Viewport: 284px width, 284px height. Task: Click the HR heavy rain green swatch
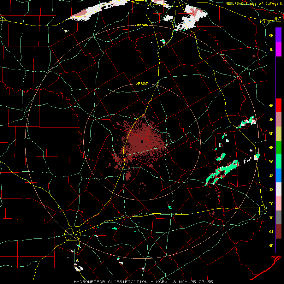279,147
